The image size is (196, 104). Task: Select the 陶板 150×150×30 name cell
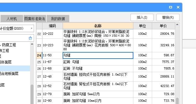(x=98, y=34)
